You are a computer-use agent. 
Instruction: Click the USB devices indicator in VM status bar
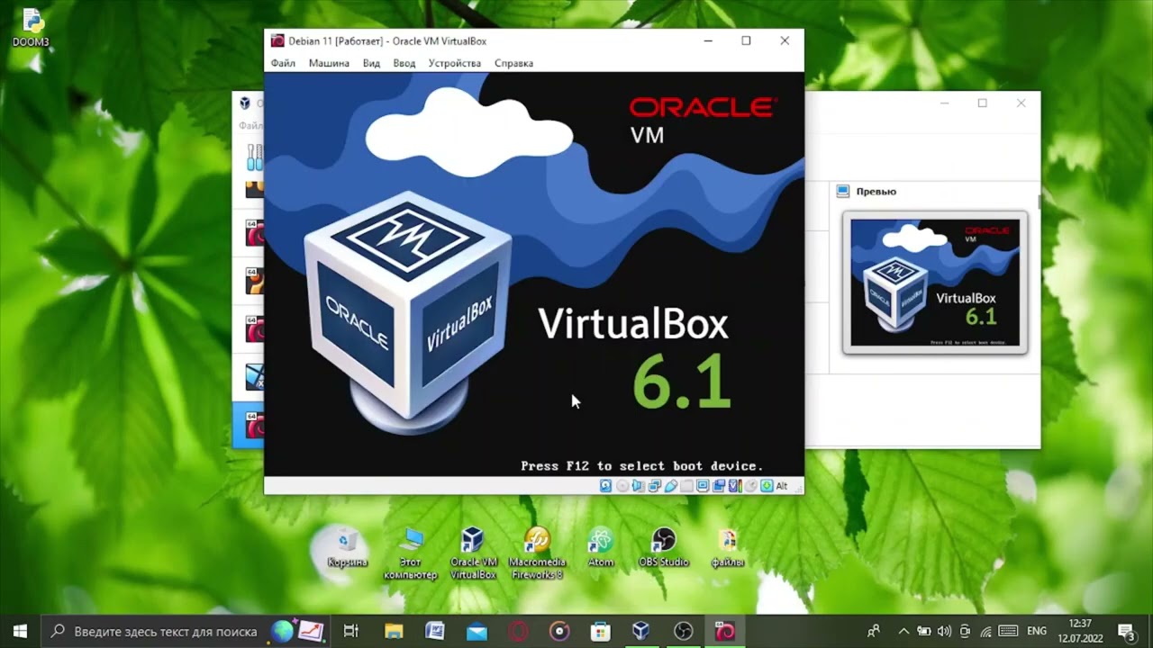[x=671, y=486]
